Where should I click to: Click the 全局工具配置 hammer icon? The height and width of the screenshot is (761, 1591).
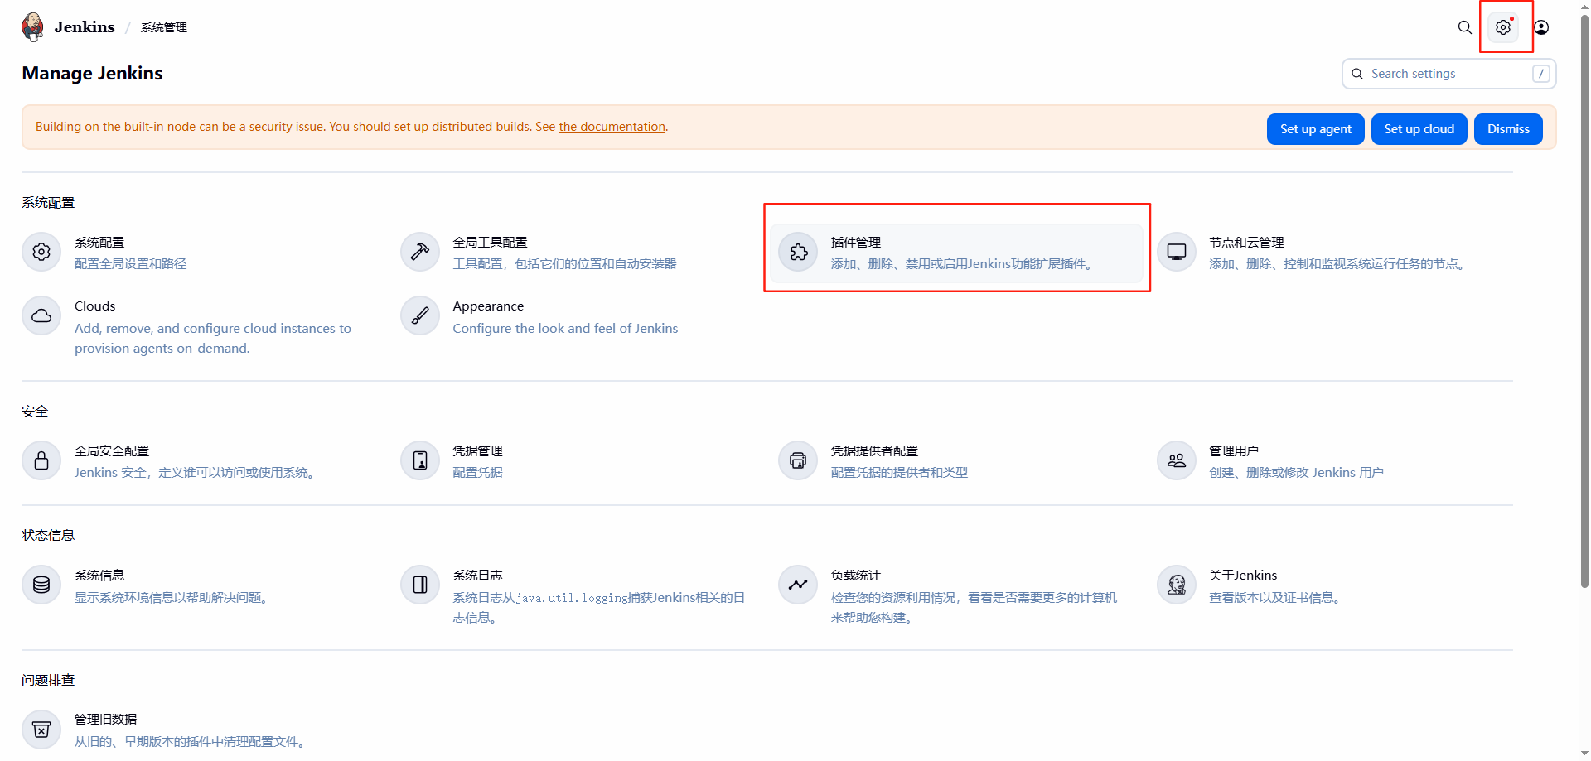pos(420,252)
